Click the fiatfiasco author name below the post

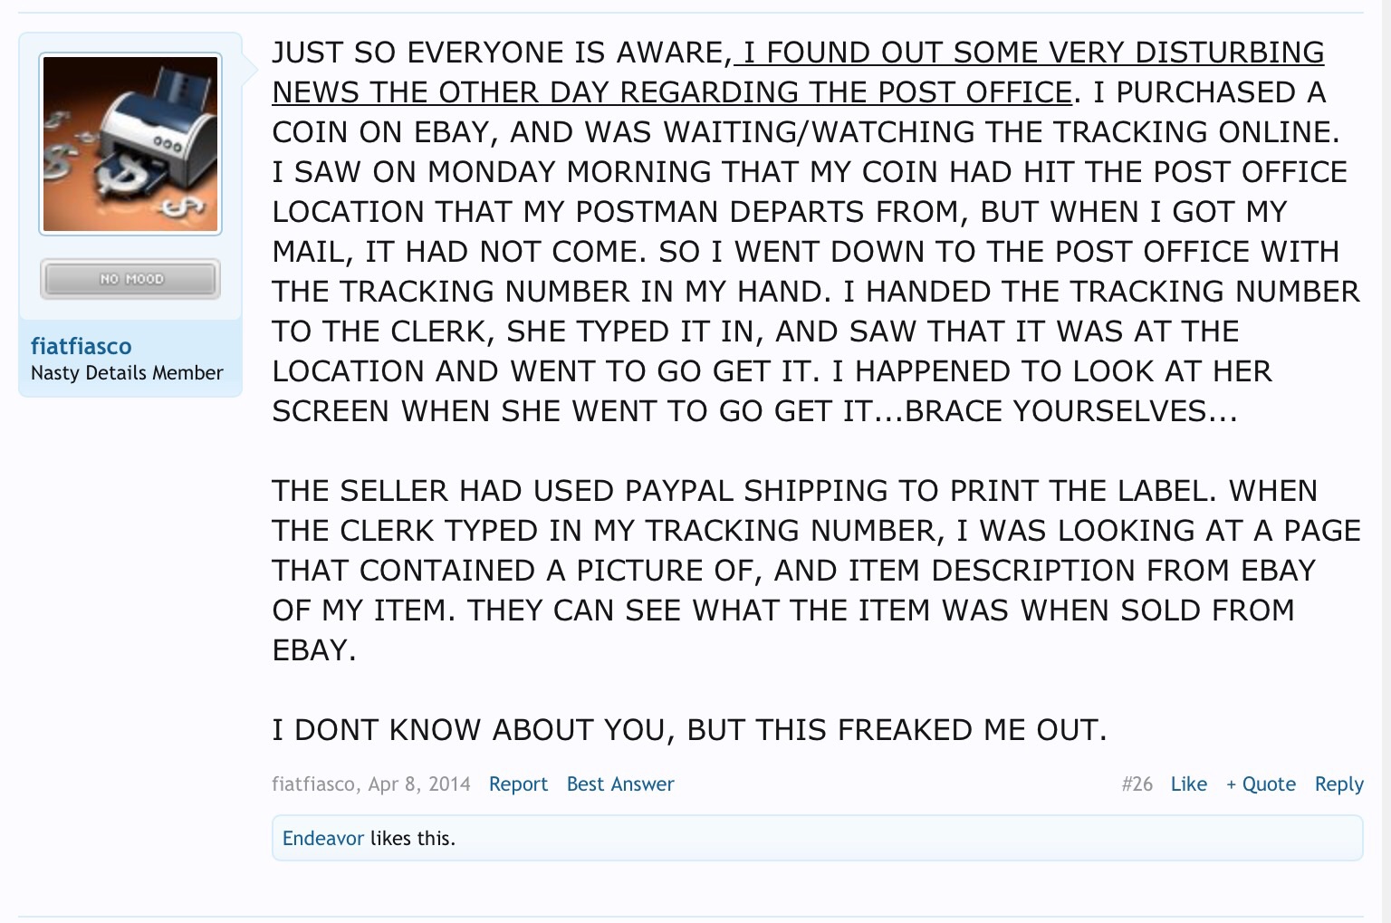tap(312, 784)
